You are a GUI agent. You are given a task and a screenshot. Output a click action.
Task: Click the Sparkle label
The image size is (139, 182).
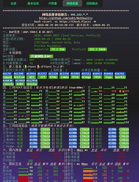(x=120, y=77)
